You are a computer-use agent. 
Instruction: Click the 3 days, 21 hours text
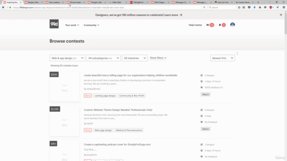213,81
